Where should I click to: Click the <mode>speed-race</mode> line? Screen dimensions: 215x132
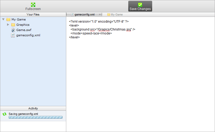tap(91, 33)
